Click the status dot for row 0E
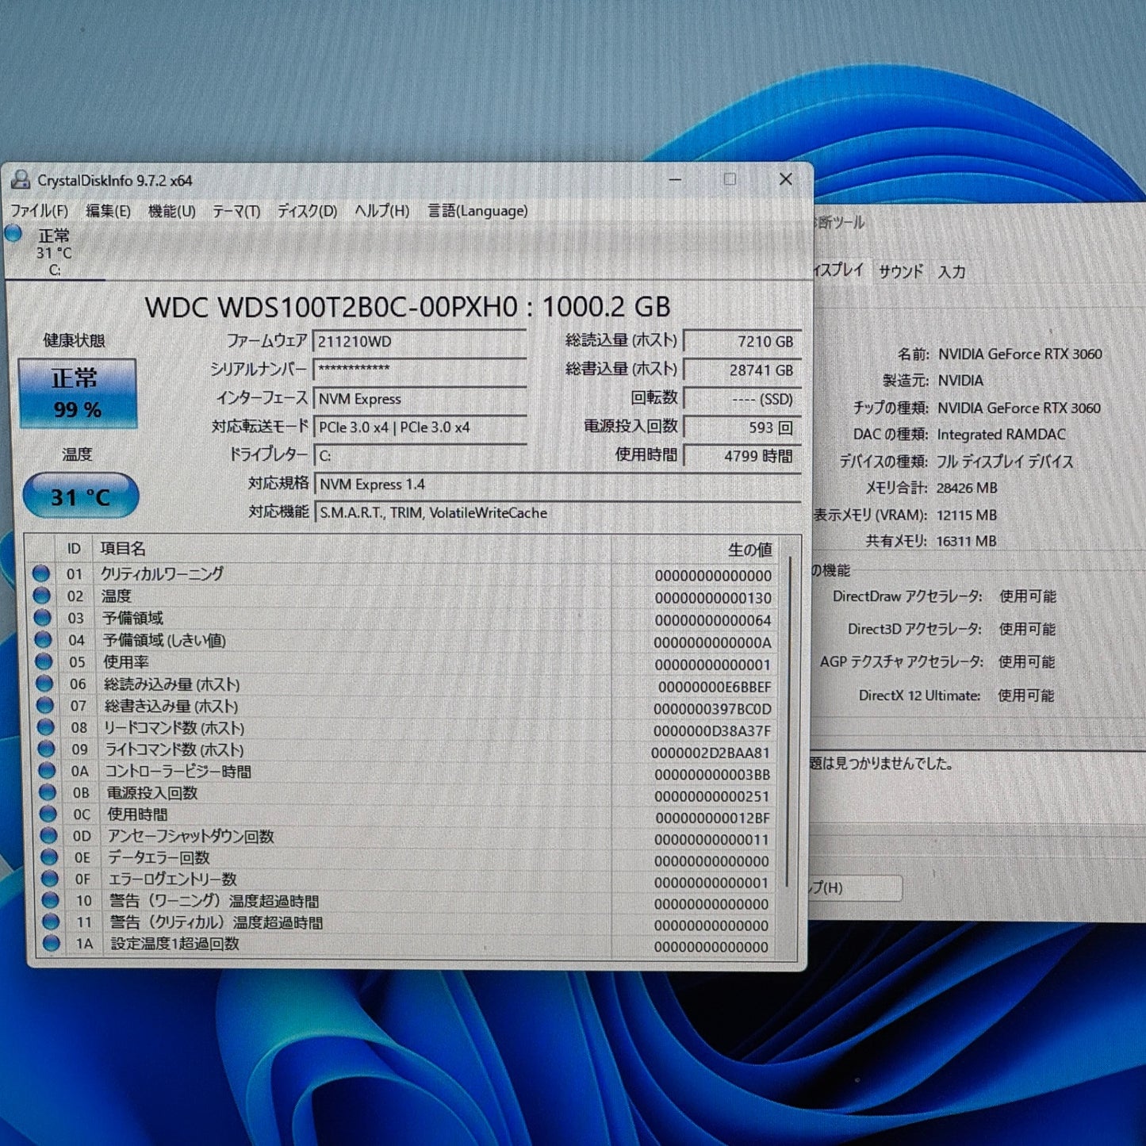 (49, 857)
